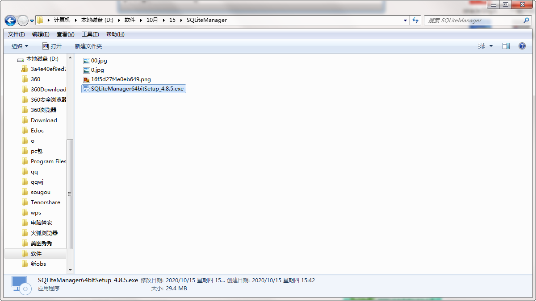The width and height of the screenshot is (536, 301).
Task: Open the help question mark icon
Action: 522,46
